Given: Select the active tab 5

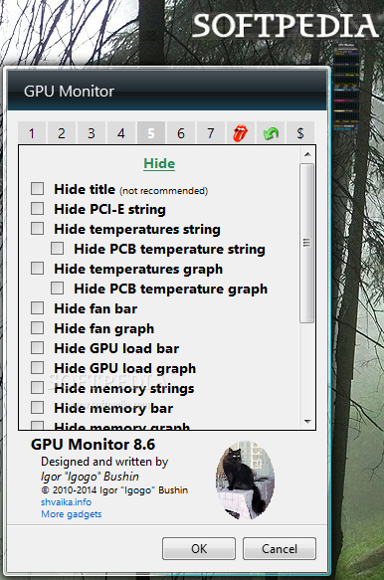Looking at the screenshot, I should click(x=151, y=132).
